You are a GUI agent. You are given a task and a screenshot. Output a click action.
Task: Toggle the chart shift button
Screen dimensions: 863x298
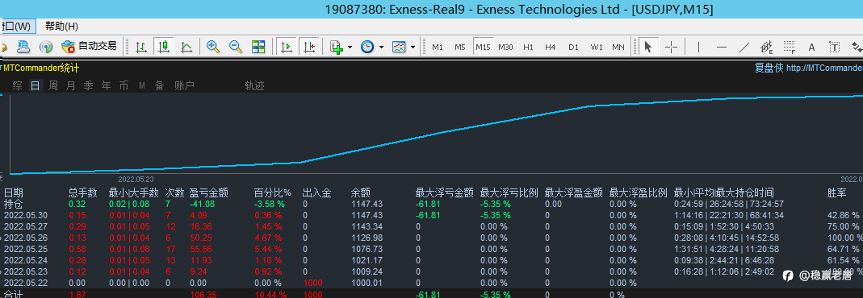pos(309,47)
